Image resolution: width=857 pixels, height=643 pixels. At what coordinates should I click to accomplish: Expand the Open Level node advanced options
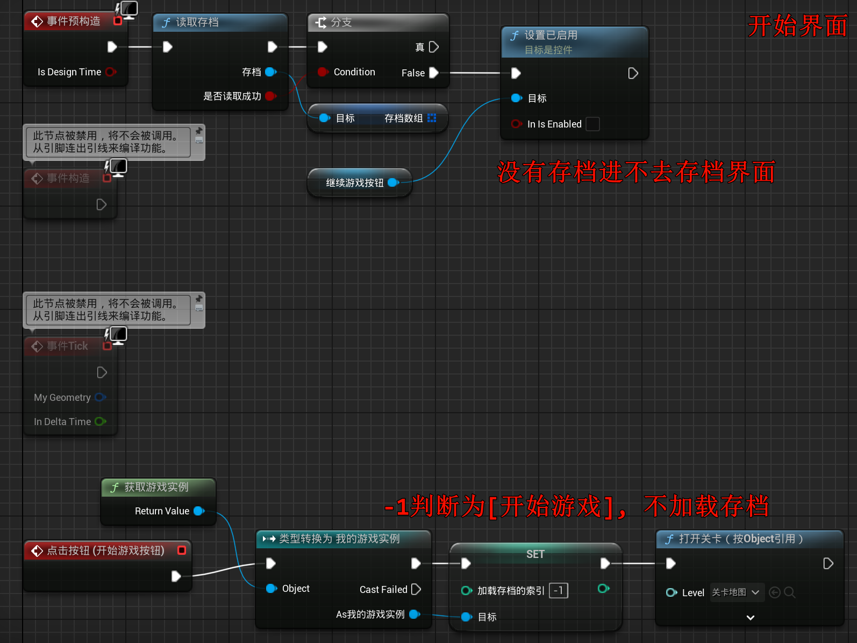(x=750, y=618)
